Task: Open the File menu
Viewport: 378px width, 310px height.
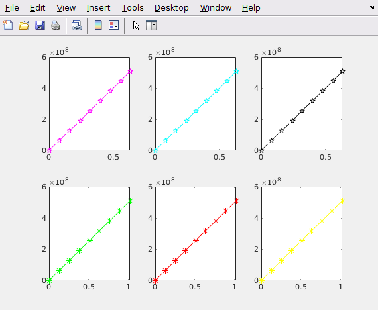Action: (12, 8)
